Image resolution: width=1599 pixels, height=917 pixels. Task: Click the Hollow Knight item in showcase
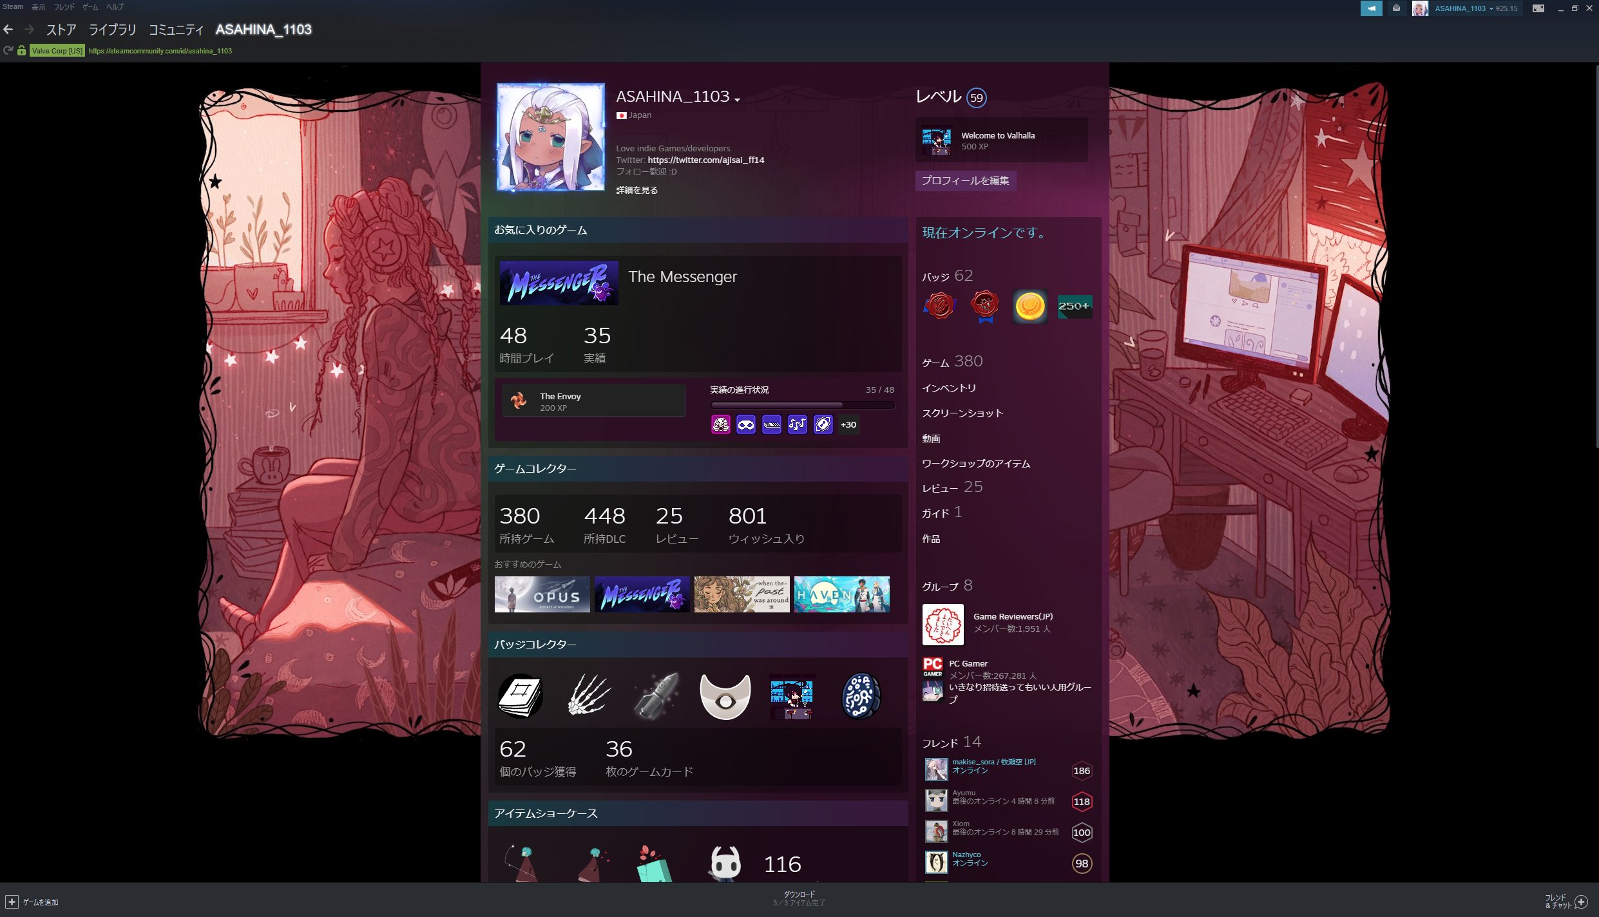pyautogui.click(x=725, y=863)
